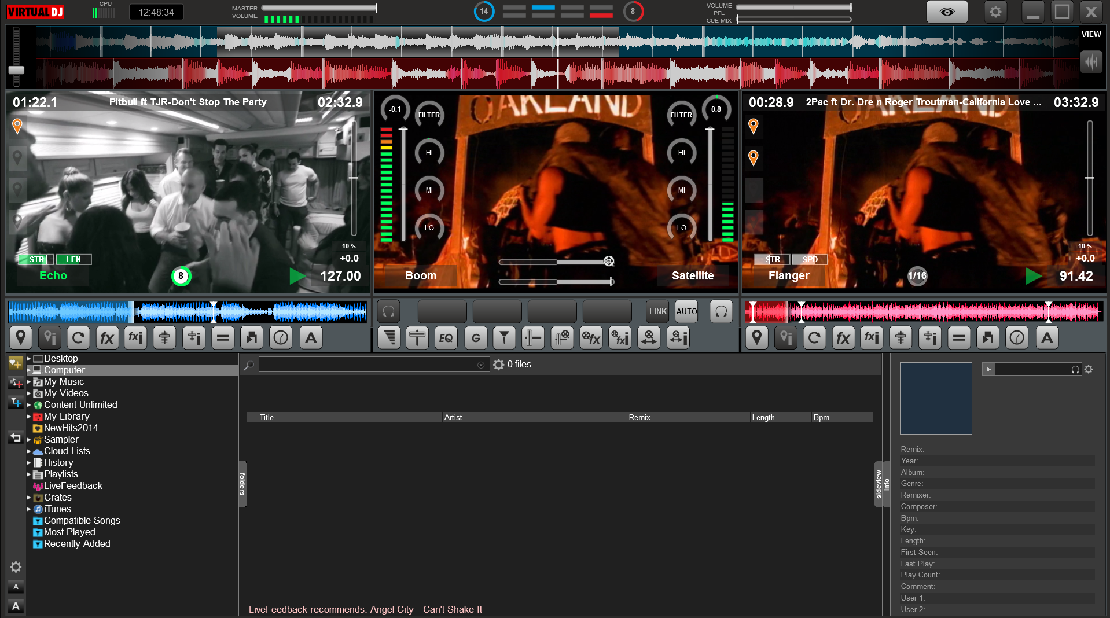Open the History folder
This screenshot has width=1110, height=618.
click(x=58, y=463)
